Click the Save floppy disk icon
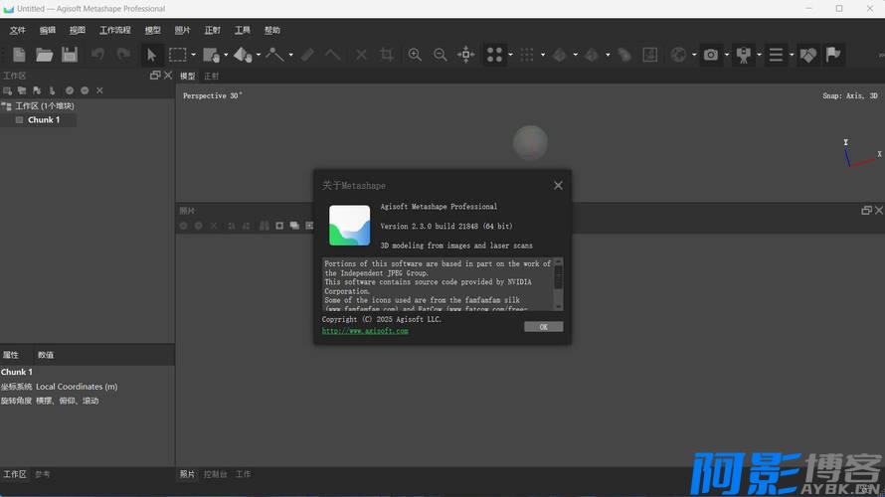885x497 pixels. coord(70,55)
